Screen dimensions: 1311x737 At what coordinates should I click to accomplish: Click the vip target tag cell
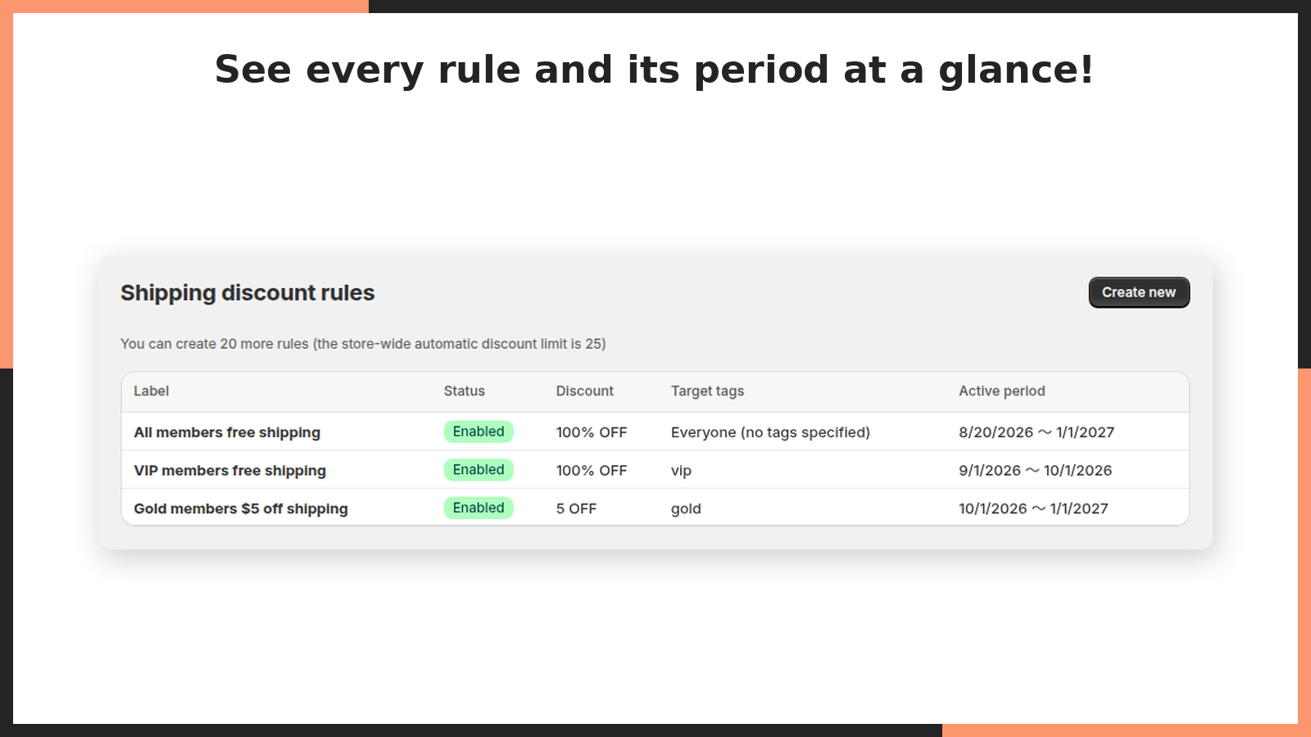[681, 471]
